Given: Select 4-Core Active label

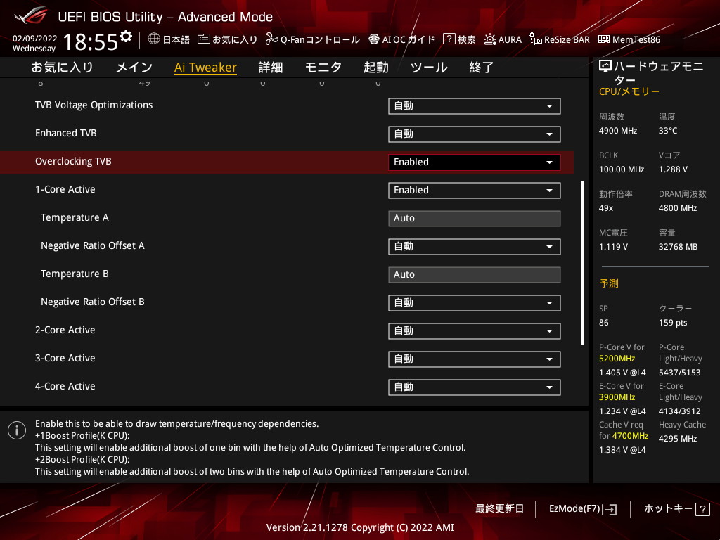Looking at the screenshot, I should tap(65, 386).
